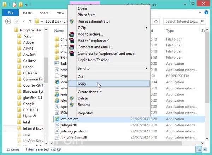Click the Forward navigation arrow
212x155 pixels.
(x=17, y=21)
